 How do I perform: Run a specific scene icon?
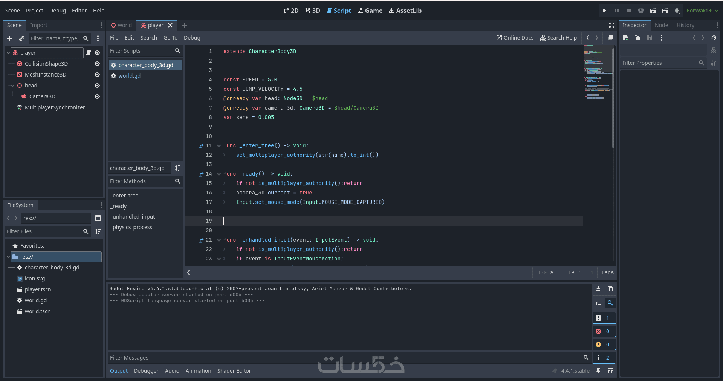coord(665,11)
